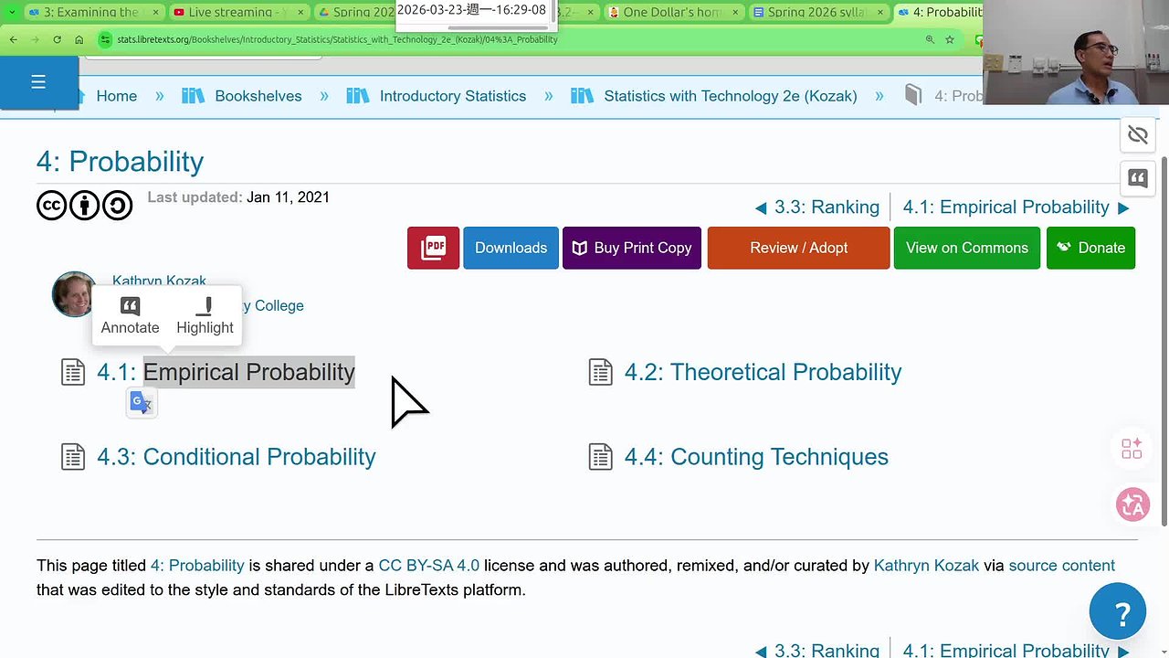Click the green Donate button
Viewport: 1169px width, 658px height.
(1090, 248)
